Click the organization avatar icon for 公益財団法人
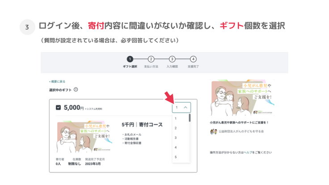This screenshot has height=185, width=329. point(213,131)
